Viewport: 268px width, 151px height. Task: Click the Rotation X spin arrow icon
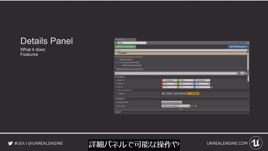pyautogui.click(x=176, y=84)
